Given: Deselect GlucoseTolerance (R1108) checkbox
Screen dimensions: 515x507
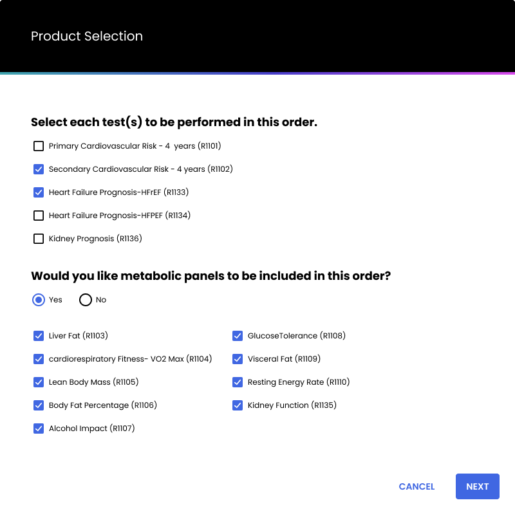Looking at the screenshot, I should (x=238, y=336).
